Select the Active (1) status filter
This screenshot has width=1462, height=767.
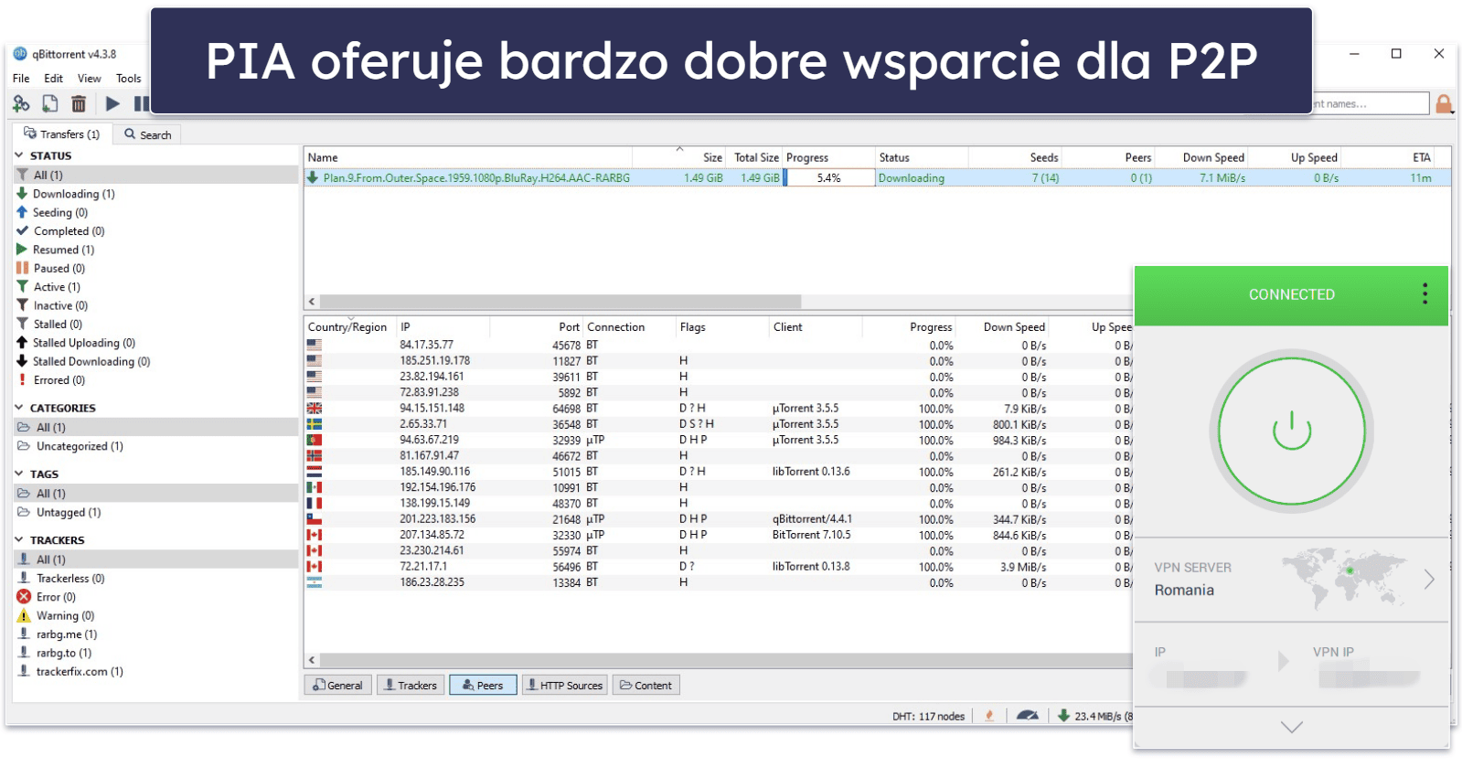tap(155, 287)
